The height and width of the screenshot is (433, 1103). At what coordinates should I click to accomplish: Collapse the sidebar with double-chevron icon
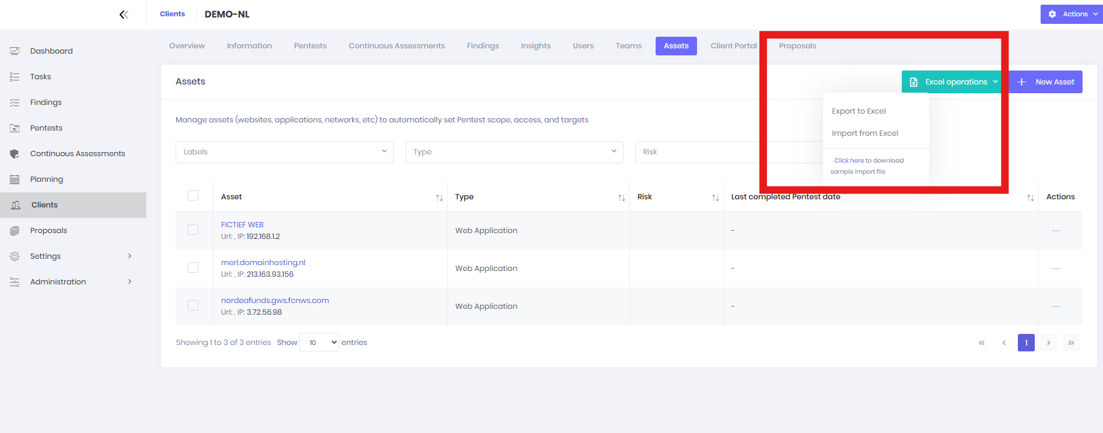click(124, 15)
